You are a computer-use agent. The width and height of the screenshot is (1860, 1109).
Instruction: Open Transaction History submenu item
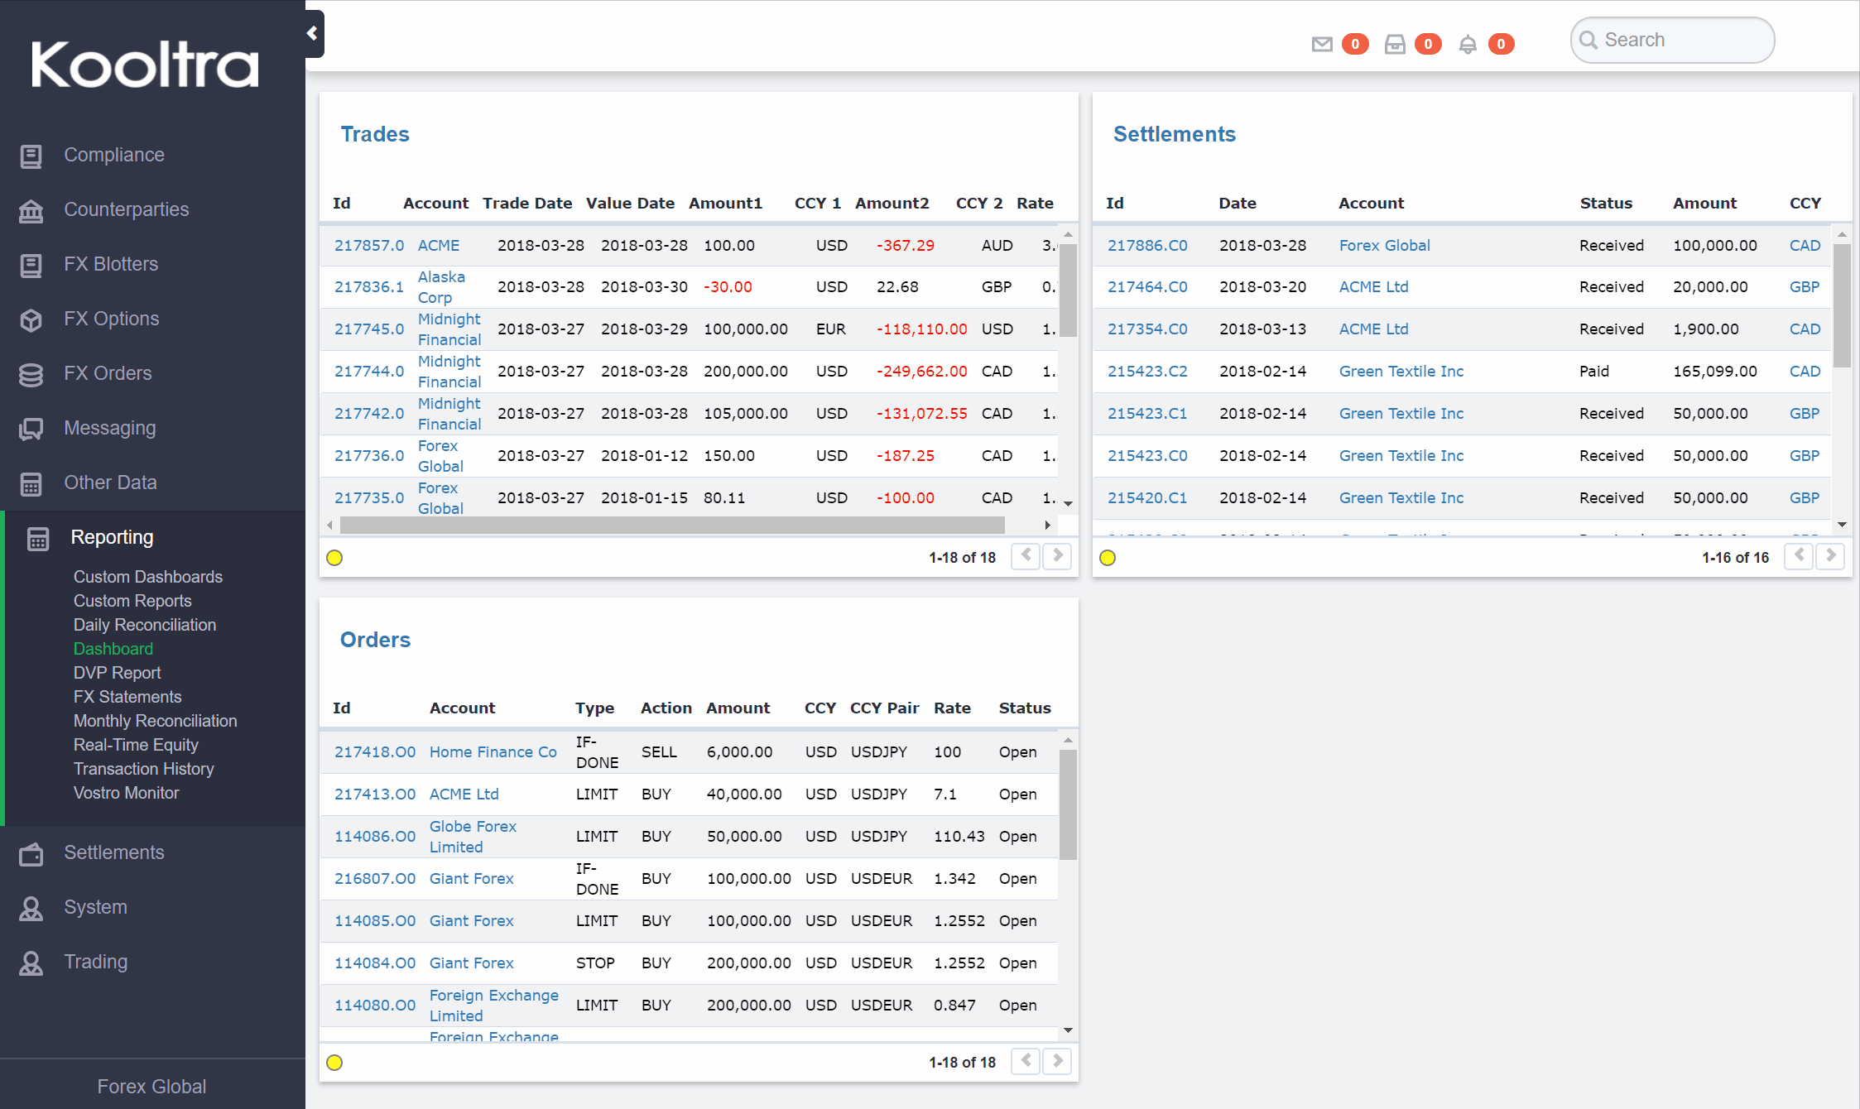coord(144,769)
